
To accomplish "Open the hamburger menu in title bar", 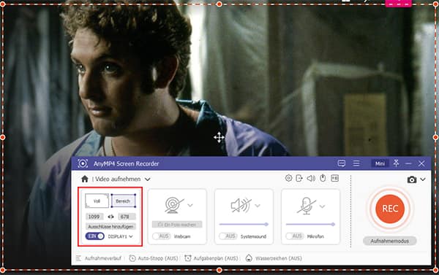I will (356, 163).
